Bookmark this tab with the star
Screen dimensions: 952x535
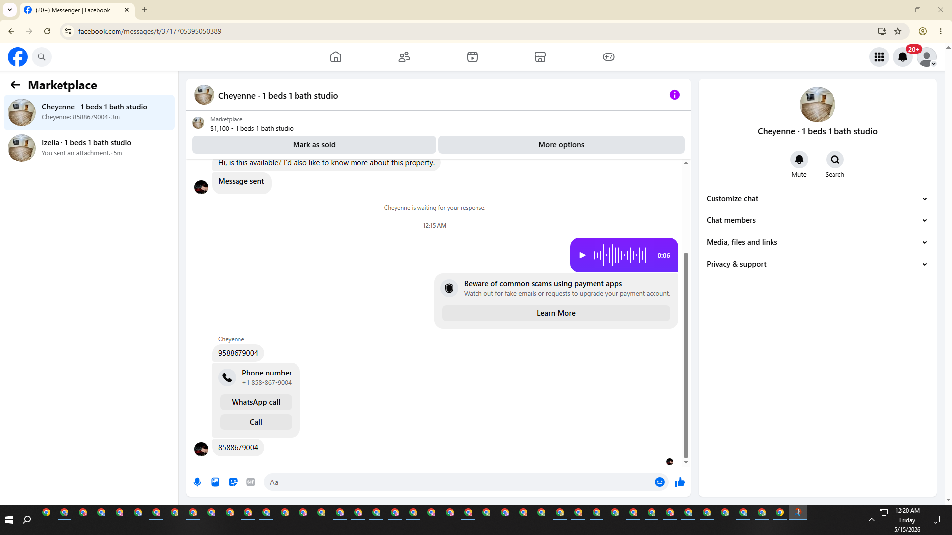tap(898, 31)
